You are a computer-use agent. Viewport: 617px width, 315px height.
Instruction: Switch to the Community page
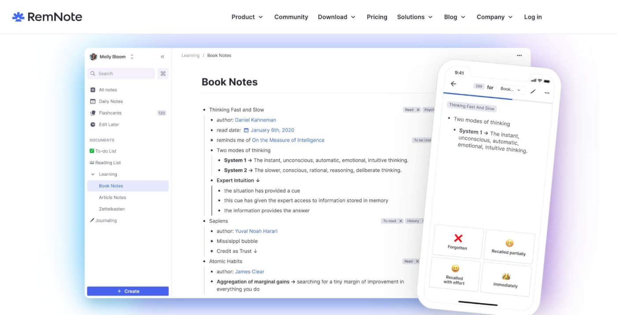click(291, 17)
